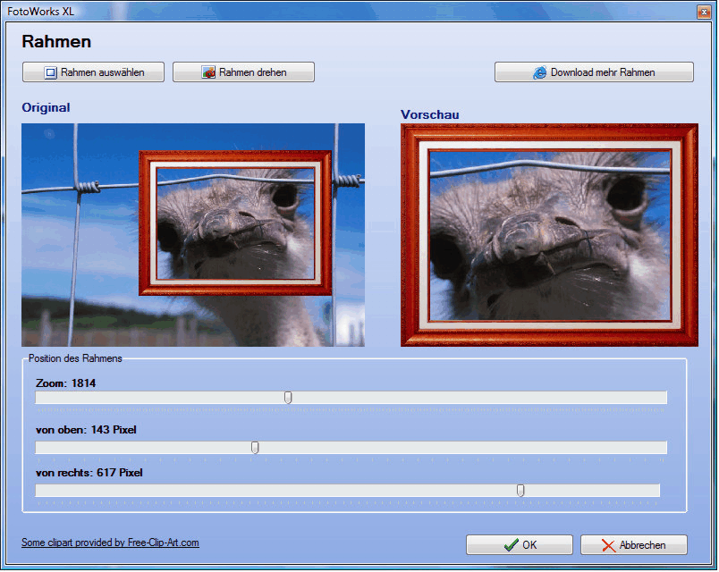
Task: Close the FotoWorks XL window
Action: coord(704,12)
